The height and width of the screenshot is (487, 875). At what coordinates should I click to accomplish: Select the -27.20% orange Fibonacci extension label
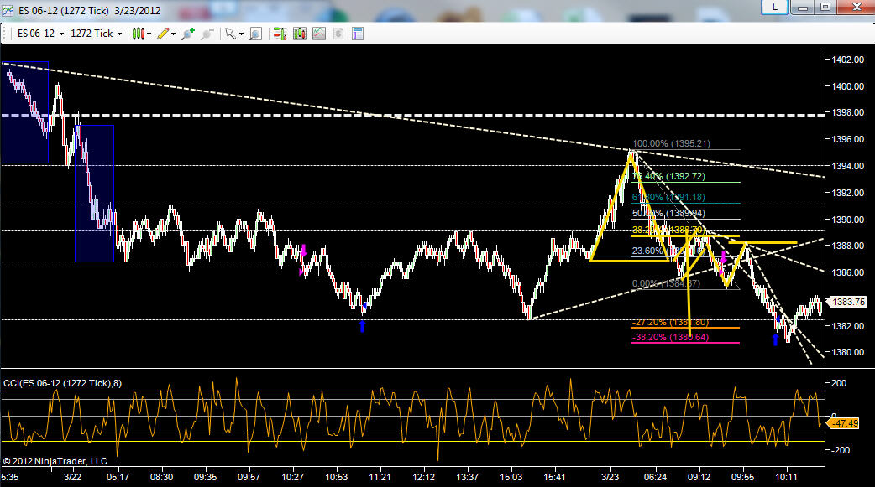[670, 322]
